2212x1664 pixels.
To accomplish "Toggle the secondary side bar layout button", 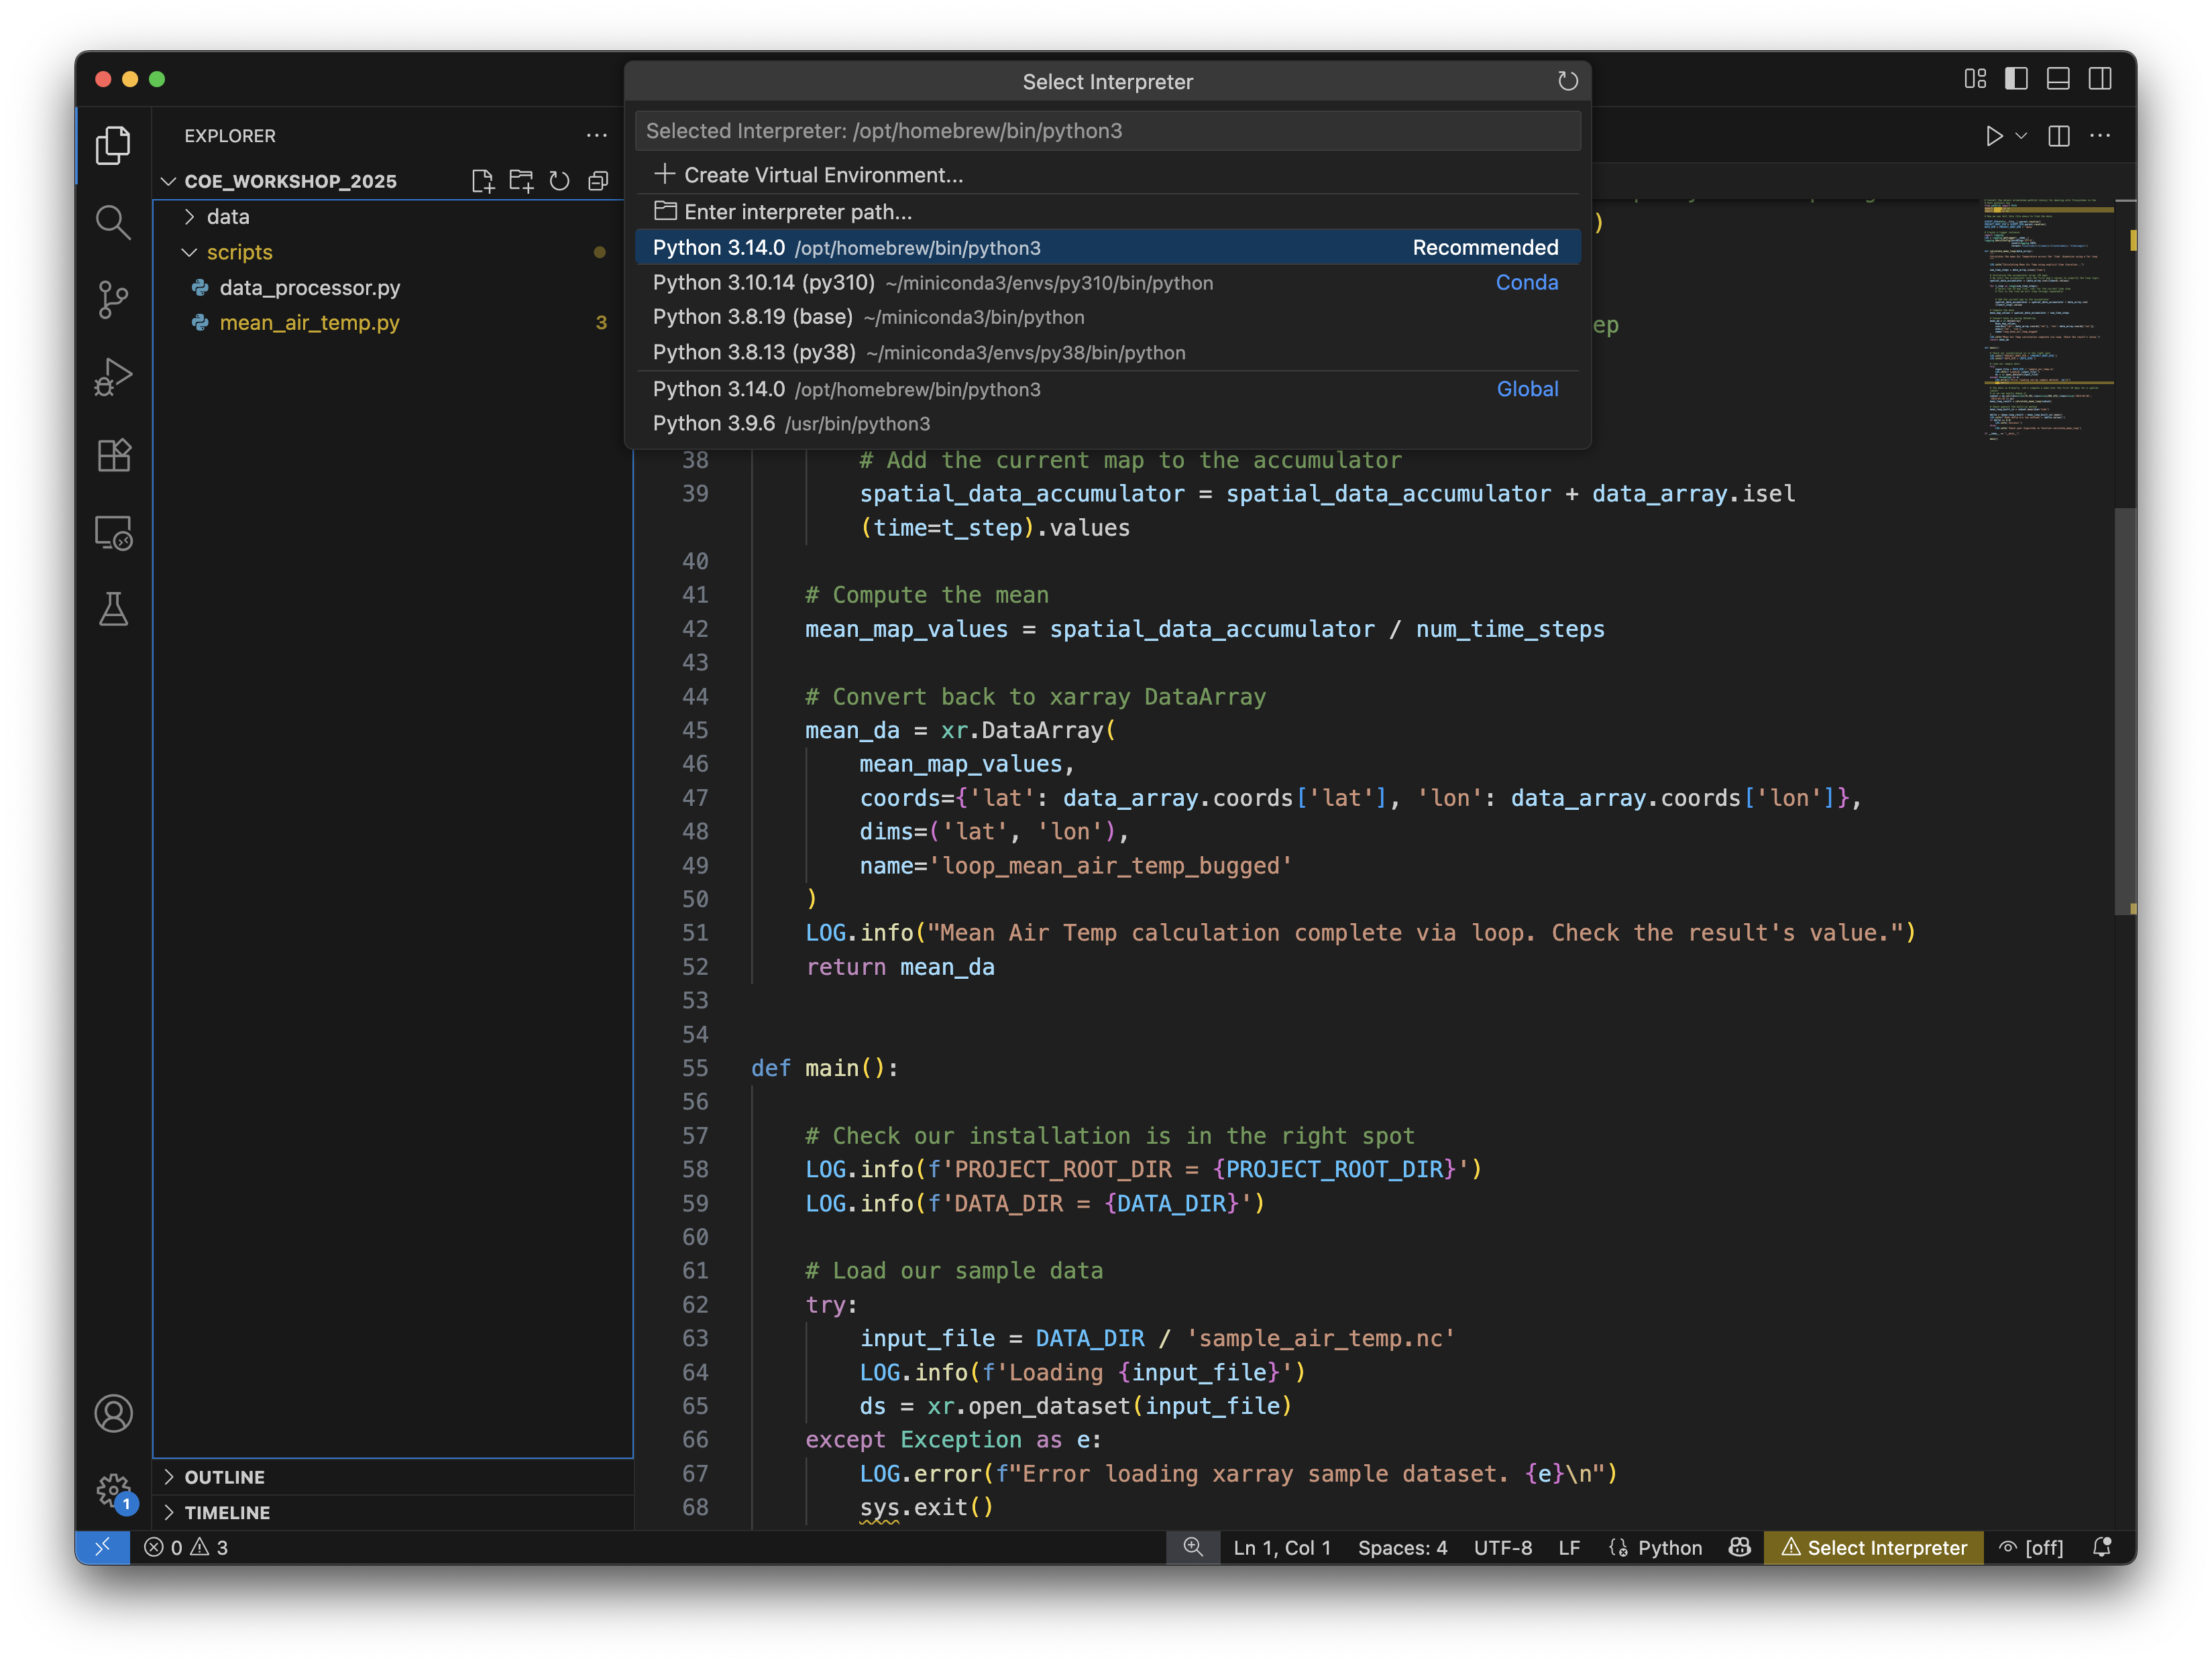I will click(x=2100, y=79).
